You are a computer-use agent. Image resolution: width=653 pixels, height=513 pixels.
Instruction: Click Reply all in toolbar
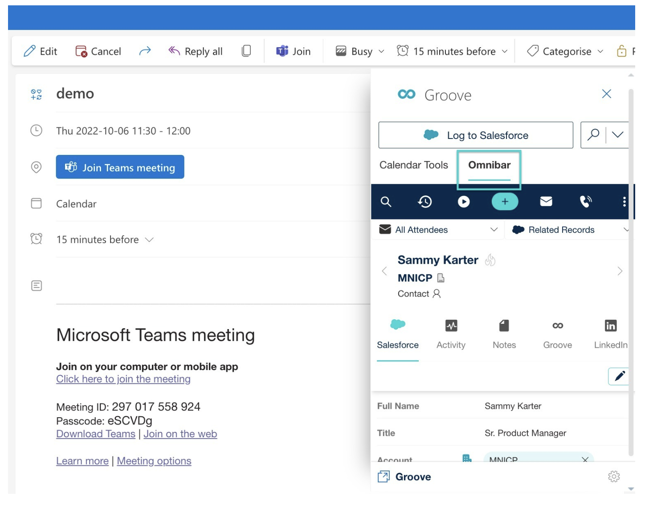[195, 51]
